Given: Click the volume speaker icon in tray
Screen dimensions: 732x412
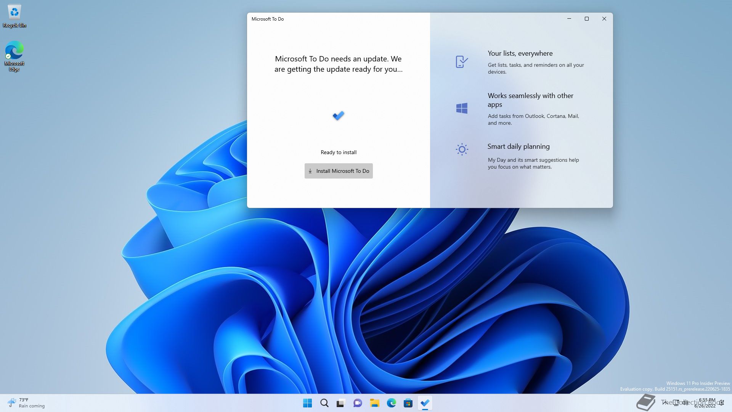Looking at the screenshot, I should [685, 402].
